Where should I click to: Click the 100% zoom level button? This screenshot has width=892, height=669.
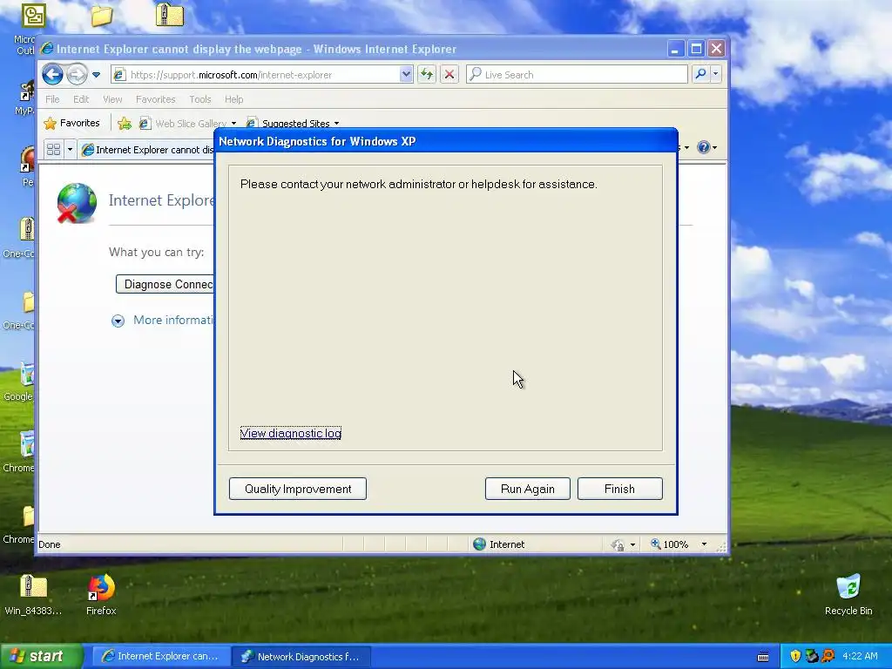670,544
